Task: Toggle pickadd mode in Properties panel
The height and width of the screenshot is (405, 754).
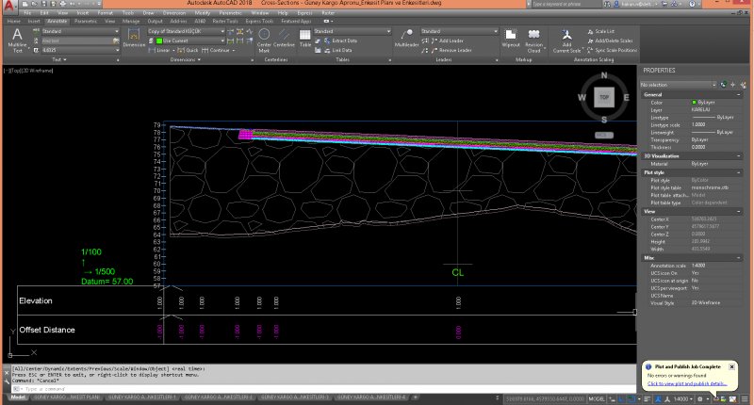Action: click(724, 85)
